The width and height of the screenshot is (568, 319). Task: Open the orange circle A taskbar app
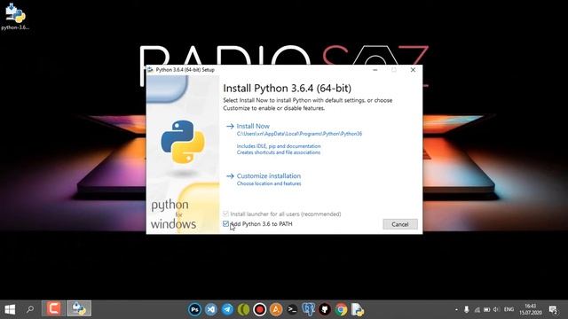pyautogui.click(x=276, y=309)
